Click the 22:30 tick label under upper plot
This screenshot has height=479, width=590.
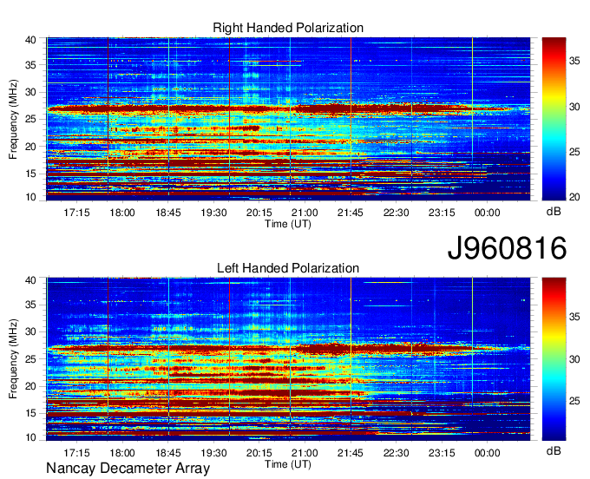click(397, 213)
